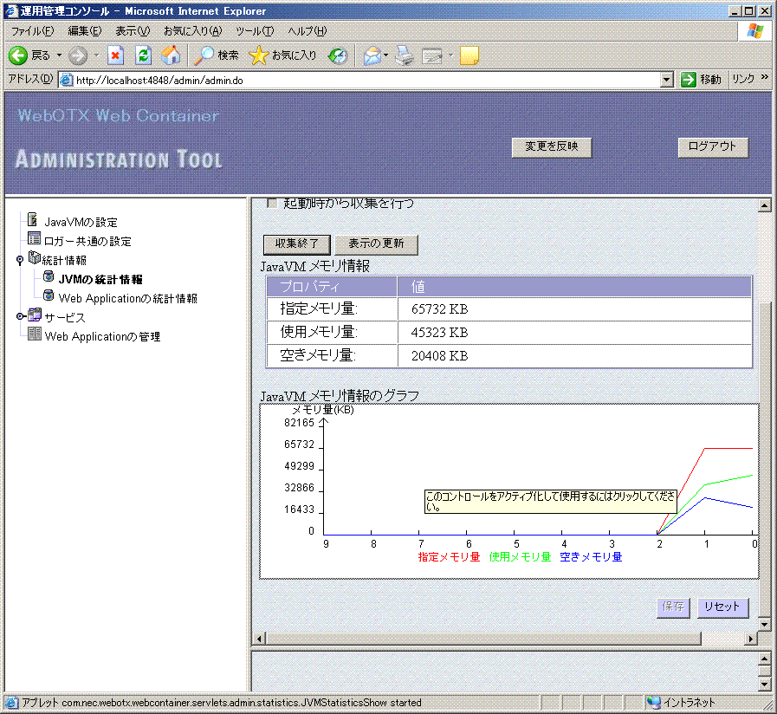
Task: Open Favorites star (お気に入り) toolbar button
Action: click(282, 55)
